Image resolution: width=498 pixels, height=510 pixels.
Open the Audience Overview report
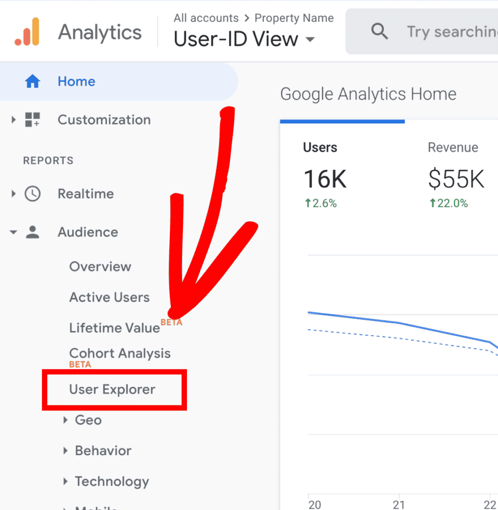(100, 266)
